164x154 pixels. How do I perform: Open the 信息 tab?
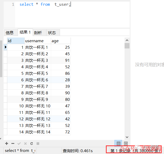coord(11,33)
